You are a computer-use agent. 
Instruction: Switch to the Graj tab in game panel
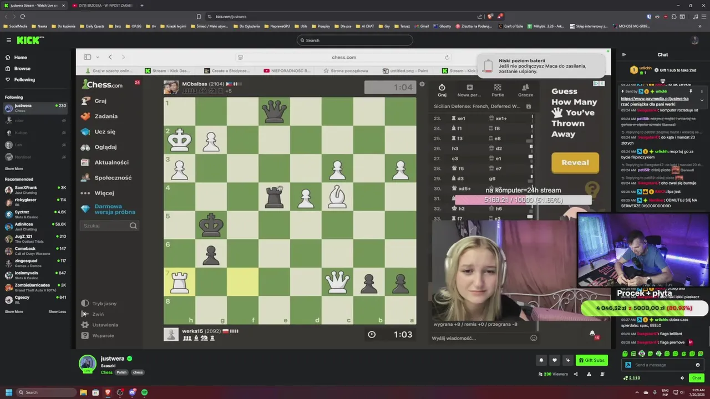coord(442,90)
